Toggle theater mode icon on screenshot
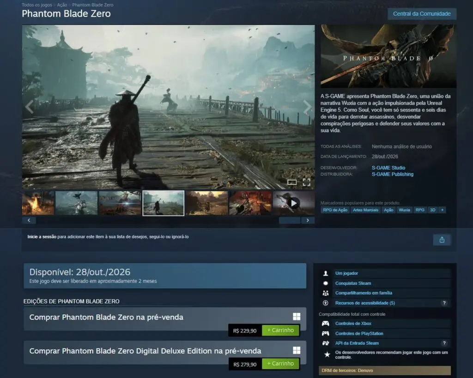Viewport: 473px width, 378px height. pyautogui.click(x=292, y=182)
